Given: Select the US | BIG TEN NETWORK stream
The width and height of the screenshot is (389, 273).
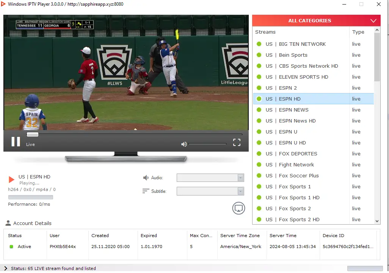Looking at the screenshot, I should 313,44.
